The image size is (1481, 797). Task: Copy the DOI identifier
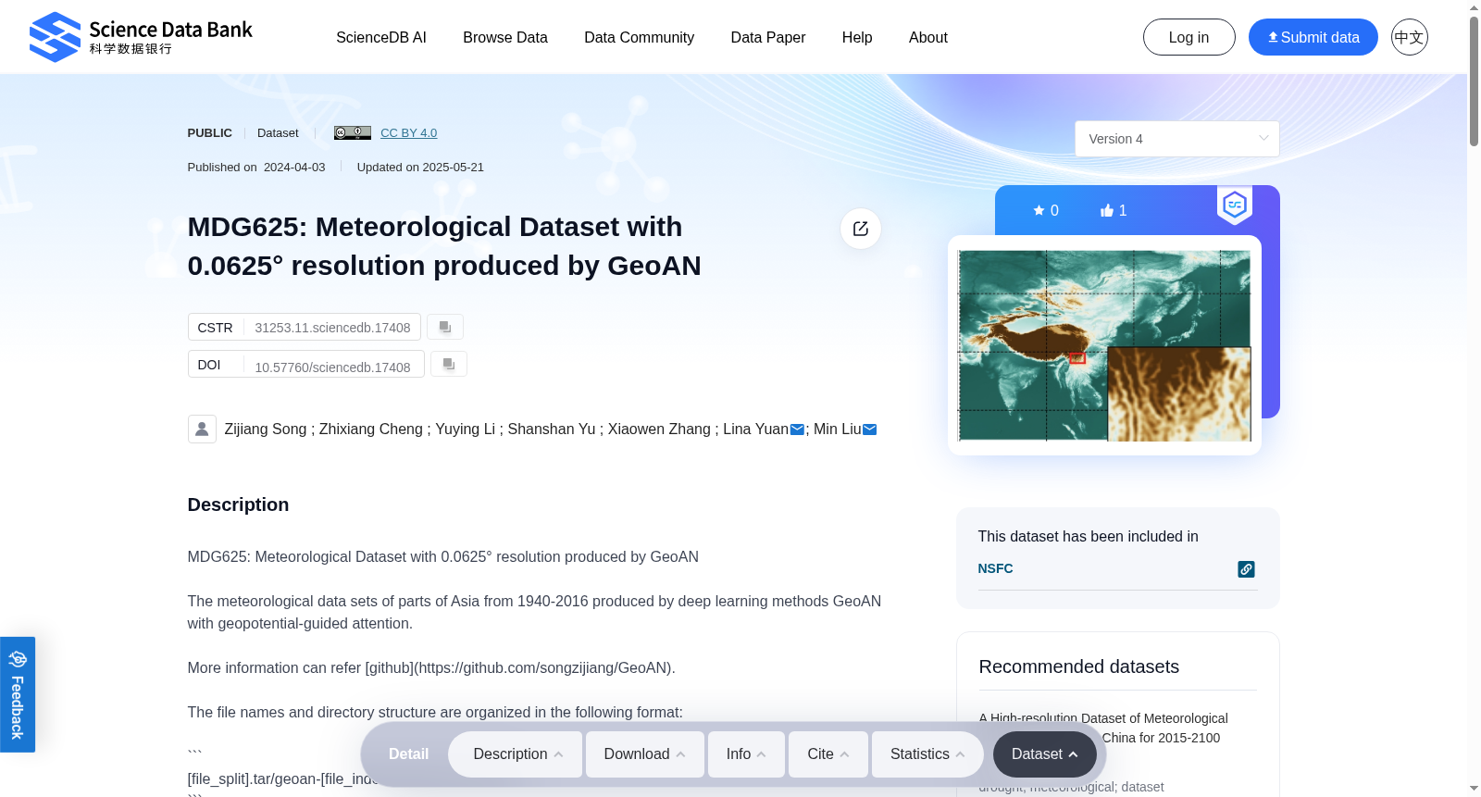coord(449,364)
